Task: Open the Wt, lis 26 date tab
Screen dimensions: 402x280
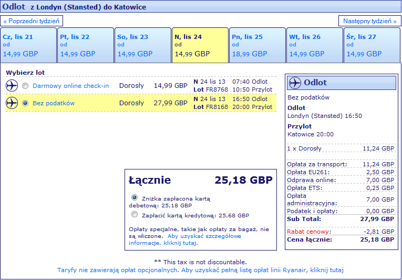Action: pyautogui.click(x=315, y=45)
